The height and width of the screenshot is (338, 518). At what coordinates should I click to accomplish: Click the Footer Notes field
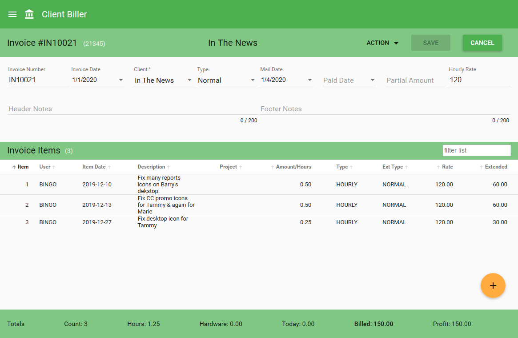click(385, 109)
